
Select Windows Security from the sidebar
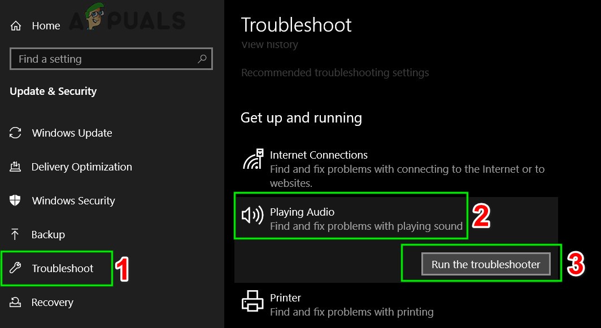(73, 200)
